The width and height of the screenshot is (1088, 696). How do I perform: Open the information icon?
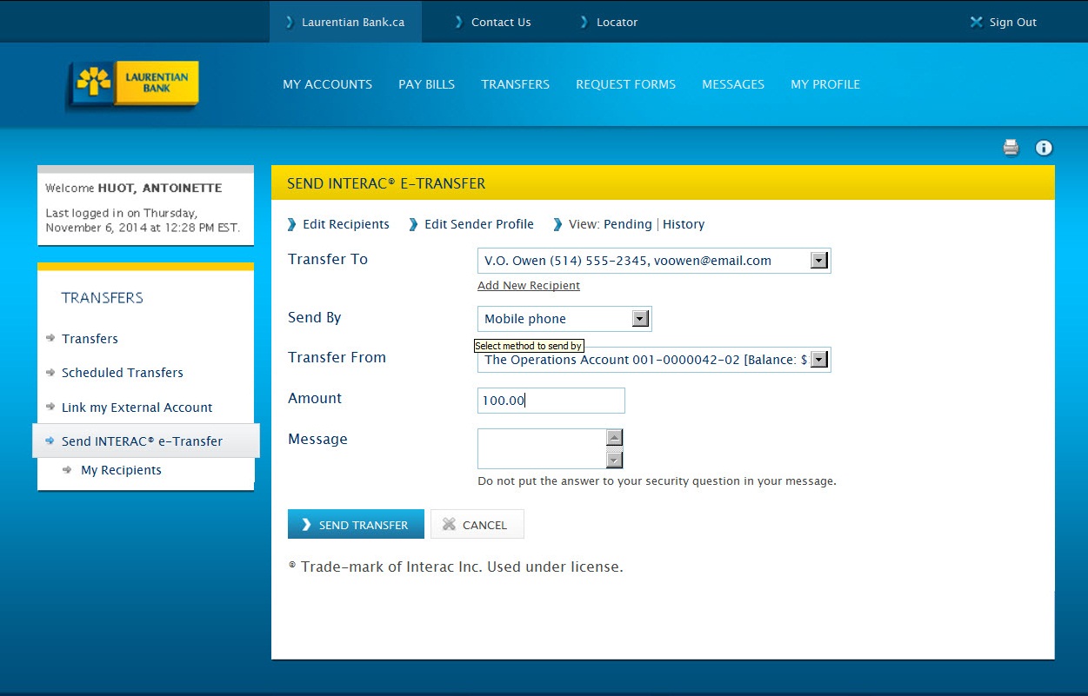click(1044, 148)
